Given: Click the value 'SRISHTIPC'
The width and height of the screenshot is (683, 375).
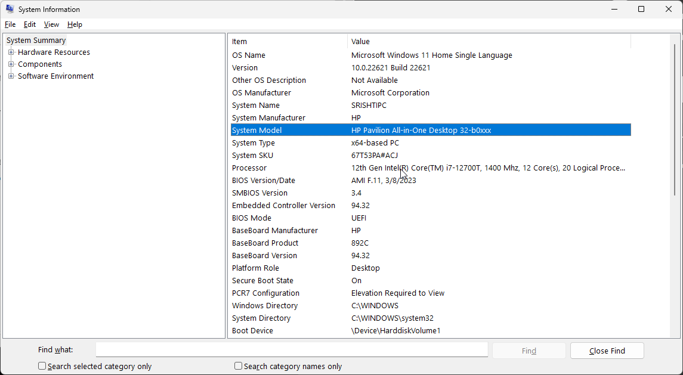Looking at the screenshot, I should [x=369, y=106].
